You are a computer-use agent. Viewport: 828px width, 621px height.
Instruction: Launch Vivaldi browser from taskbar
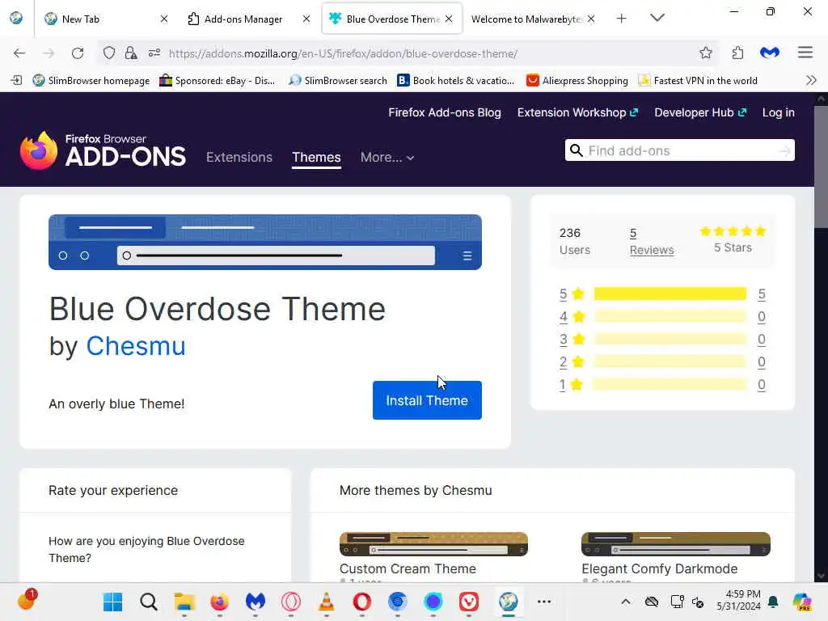(x=469, y=602)
